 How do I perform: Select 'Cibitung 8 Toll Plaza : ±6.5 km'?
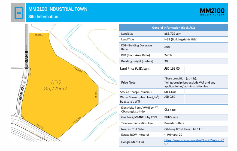coord(184,129)
